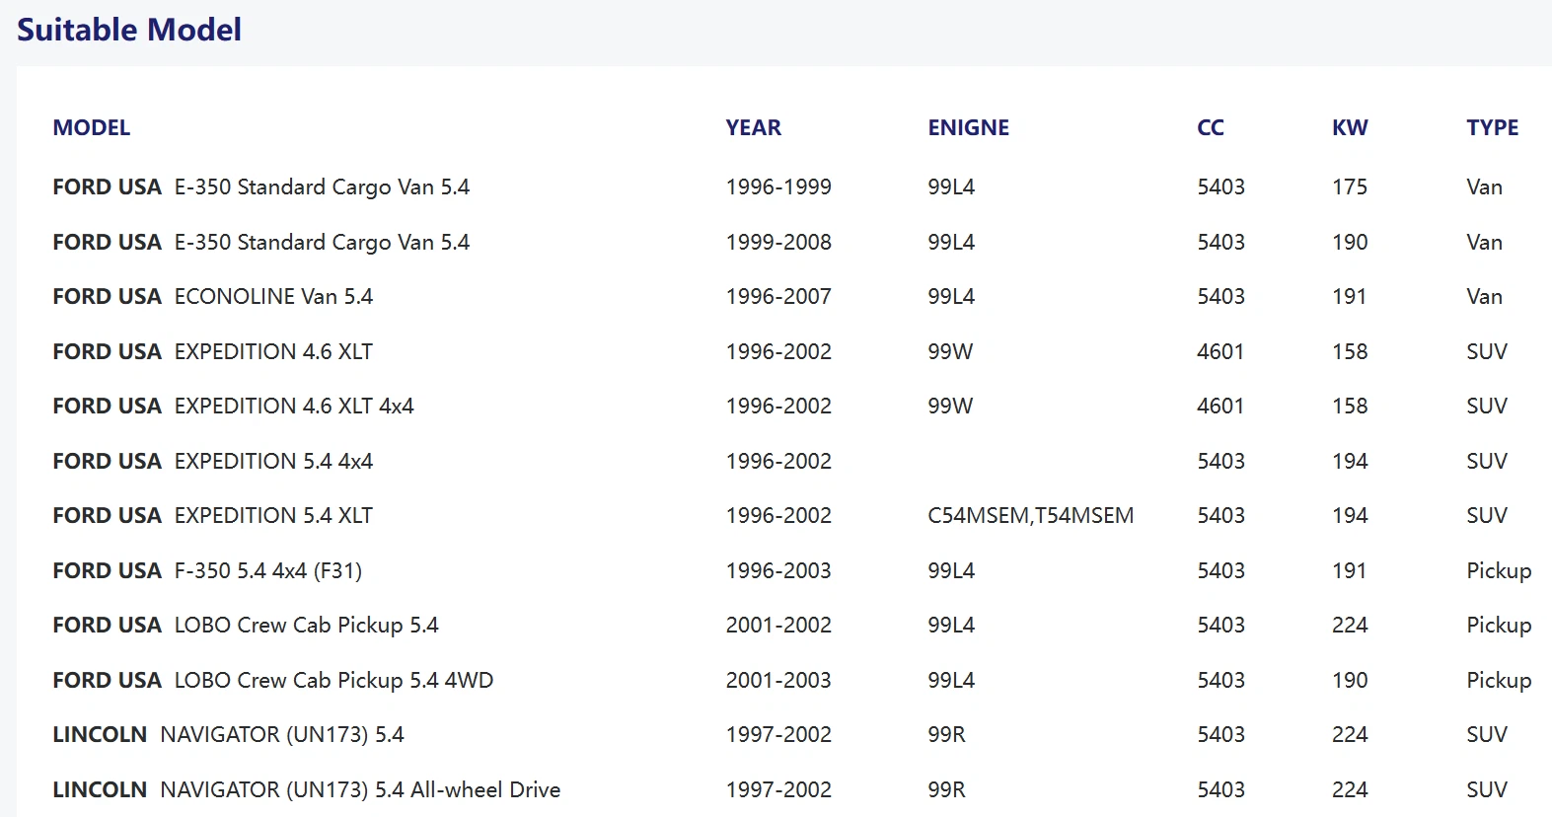Click KW 194 in EXPEDITION 5.4 XLT row
This screenshot has width=1552, height=817.
tap(1350, 515)
